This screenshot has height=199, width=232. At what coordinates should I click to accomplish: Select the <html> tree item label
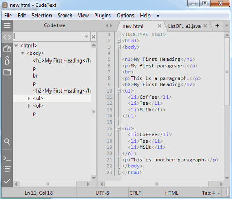[x=28, y=45]
